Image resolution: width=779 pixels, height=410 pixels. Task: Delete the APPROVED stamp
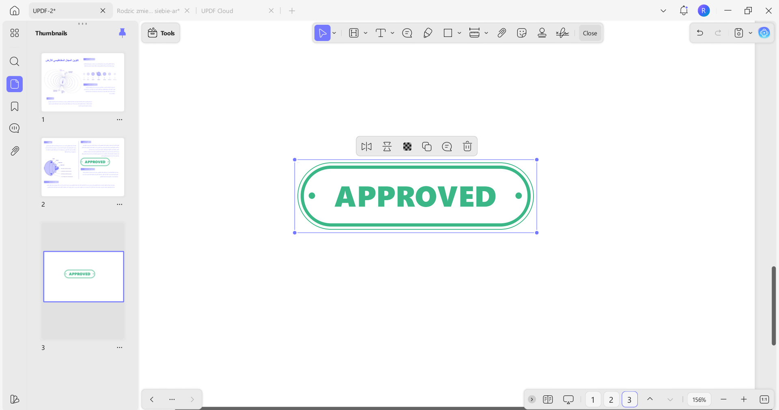click(467, 147)
